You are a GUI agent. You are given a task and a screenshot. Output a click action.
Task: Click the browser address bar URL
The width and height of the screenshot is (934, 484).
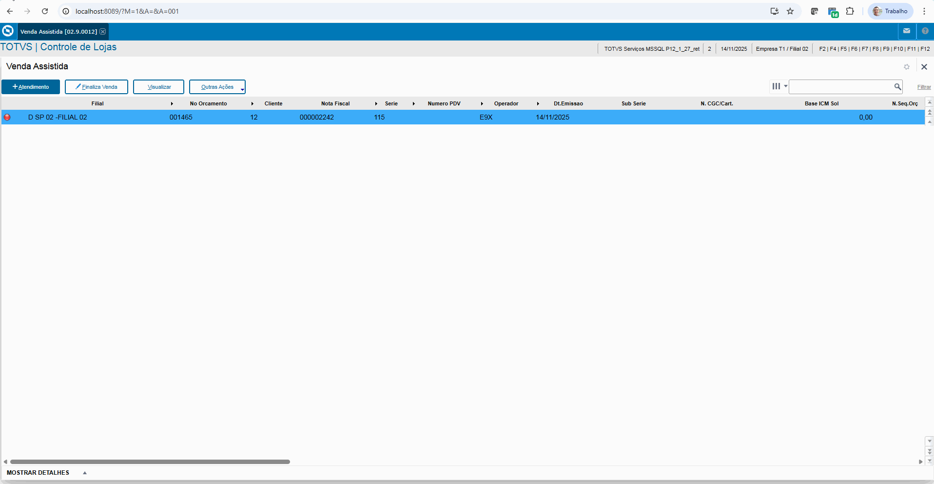127,11
